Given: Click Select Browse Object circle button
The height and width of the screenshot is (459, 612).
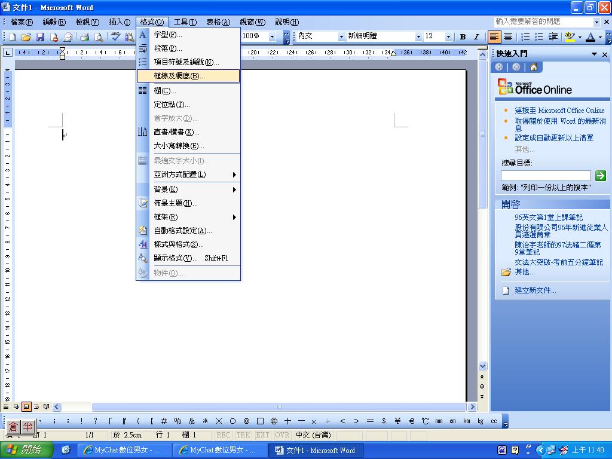Looking at the screenshot, I should tap(482, 387).
